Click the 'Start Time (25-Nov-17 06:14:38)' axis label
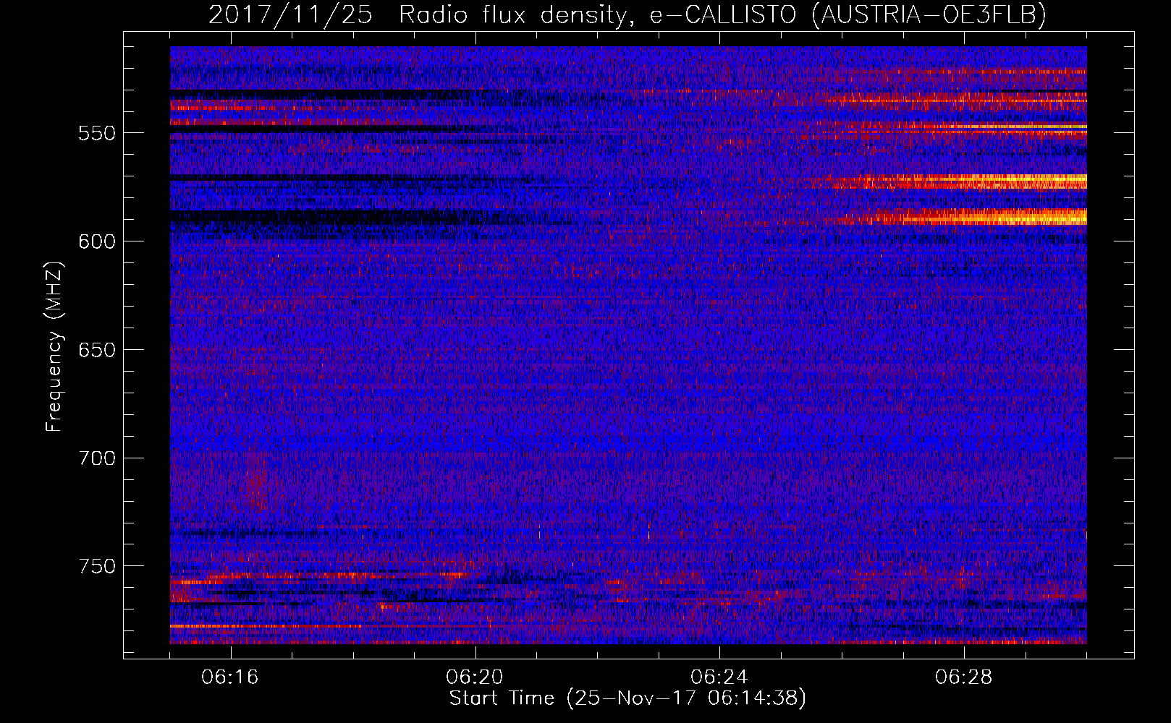Image resolution: width=1171 pixels, height=723 pixels. click(627, 698)
